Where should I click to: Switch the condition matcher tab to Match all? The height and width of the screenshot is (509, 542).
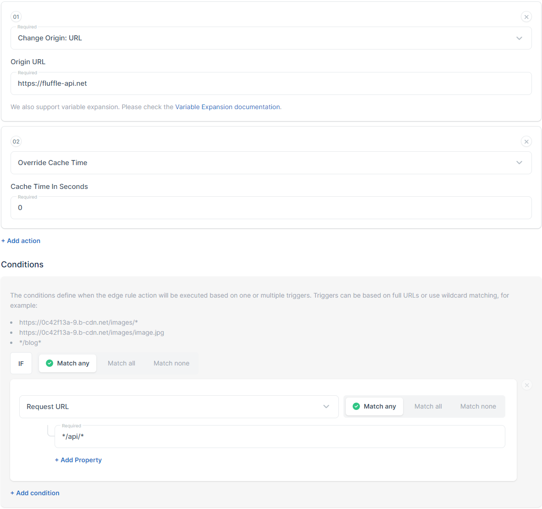(x=121, y=363)
